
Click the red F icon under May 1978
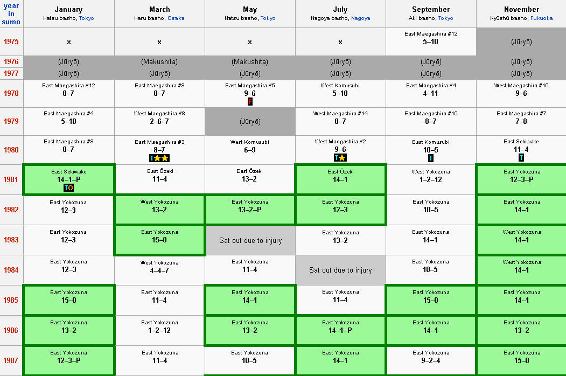[x=250, y=101]
